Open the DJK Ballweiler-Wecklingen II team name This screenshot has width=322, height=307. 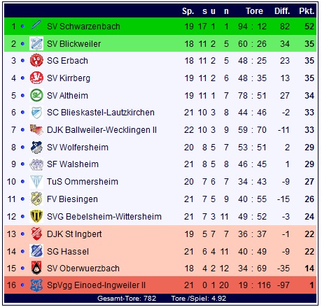tap(101, 130)
